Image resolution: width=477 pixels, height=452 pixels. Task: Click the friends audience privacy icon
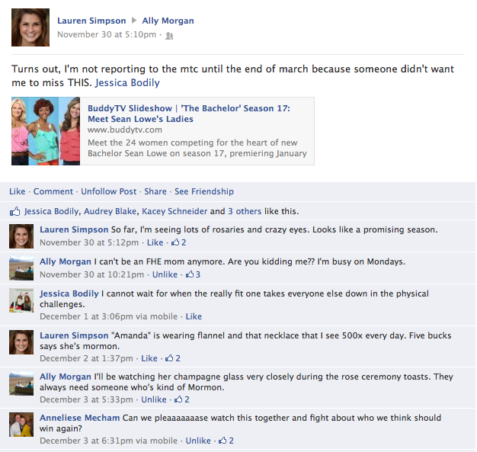pyautogui.click(x=169, y=37)
